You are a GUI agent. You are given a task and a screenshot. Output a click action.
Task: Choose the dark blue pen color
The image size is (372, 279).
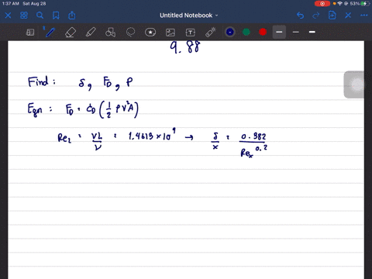(230, 32)
